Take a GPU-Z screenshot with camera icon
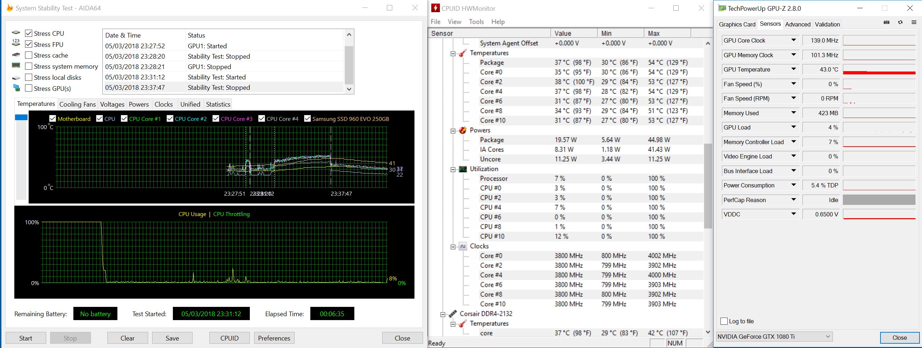The width and height of the screenshot is (922, 348). pyautogui.click(x=887, y=23)
